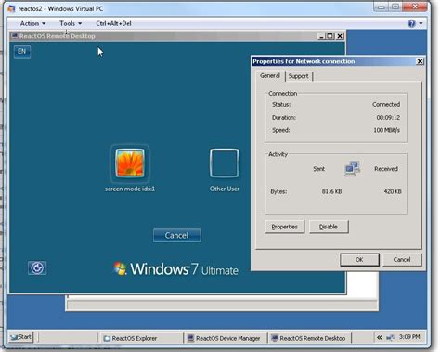This screenshot has height=352, width=440.
Task: Expand hidden tray icons with double chevron
Action: pos(380,337)
